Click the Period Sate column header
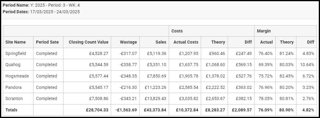This screenshot has width=320, height=118. point(47,42)
